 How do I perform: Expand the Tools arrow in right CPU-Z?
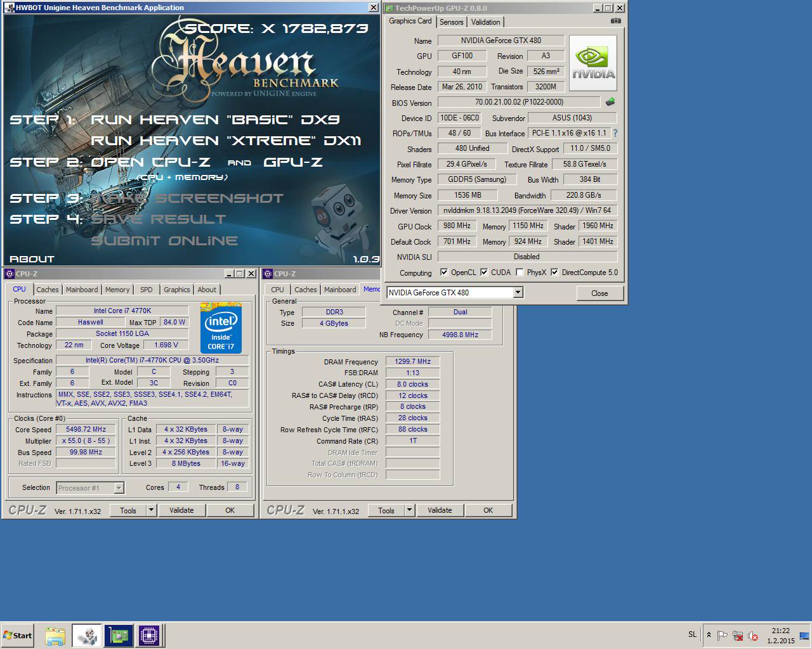[409, 510]
